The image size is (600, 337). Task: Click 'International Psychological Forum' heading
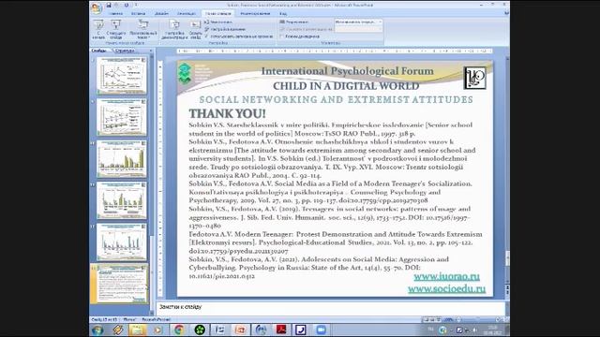(x=348, y=71)
